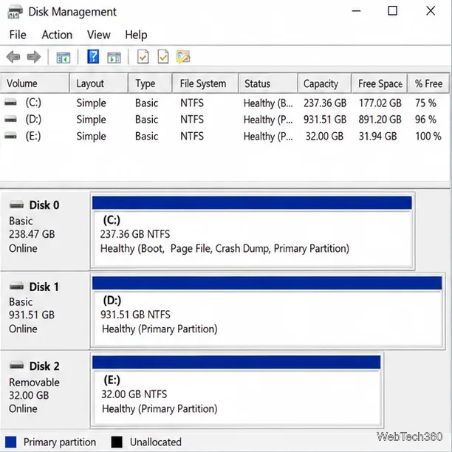
Task: Click the first checkmark document toolbar icon
Action: coord(143,56)
